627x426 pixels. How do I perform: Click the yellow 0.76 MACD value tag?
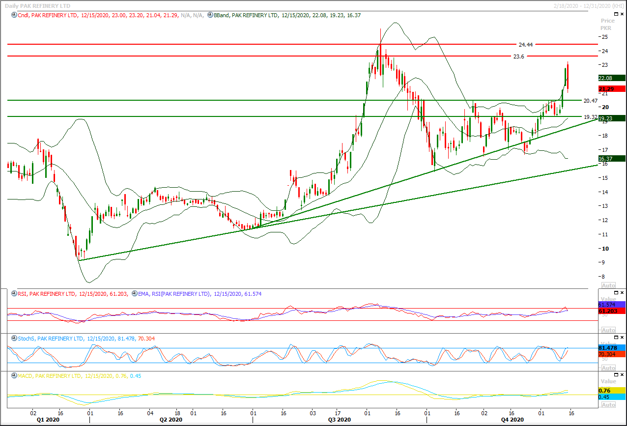click(x=611, y=391)
